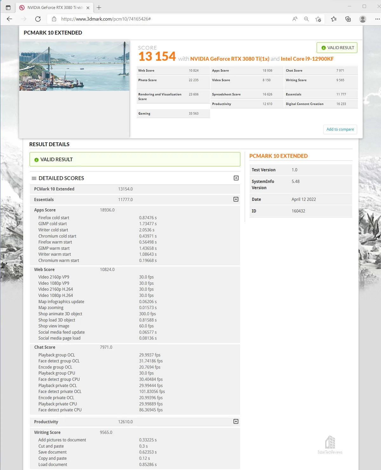Click the Apps Score 18936.0 heading row
This screenshot has width=381, height=470.
tap(135, 210)
